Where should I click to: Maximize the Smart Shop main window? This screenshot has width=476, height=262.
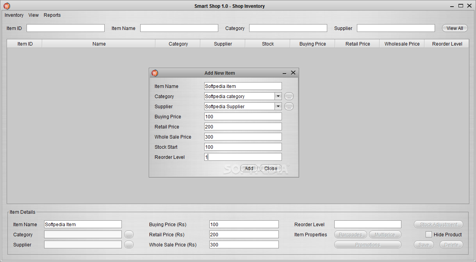(461, 5)
